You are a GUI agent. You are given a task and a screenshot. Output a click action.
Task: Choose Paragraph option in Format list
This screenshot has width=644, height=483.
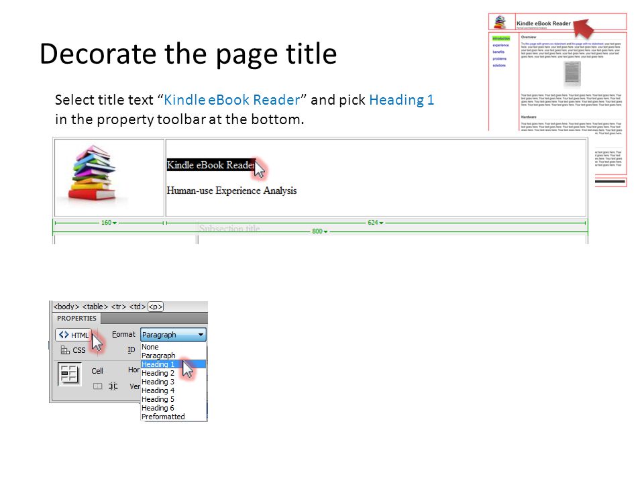click(173, 356)
